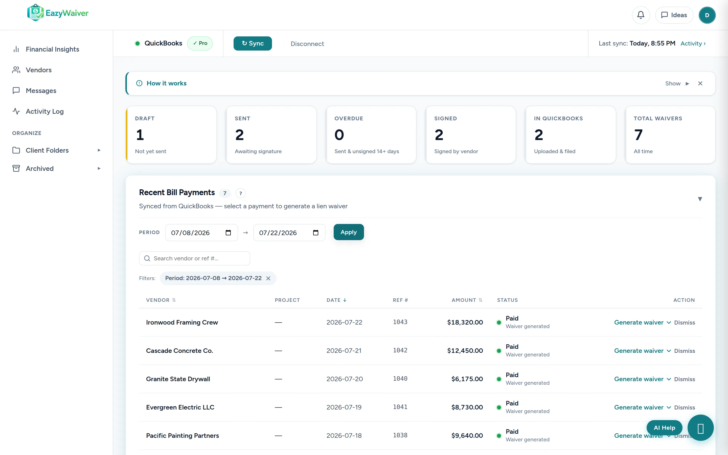Open the Ideas feedback button

tap(674, 15)
